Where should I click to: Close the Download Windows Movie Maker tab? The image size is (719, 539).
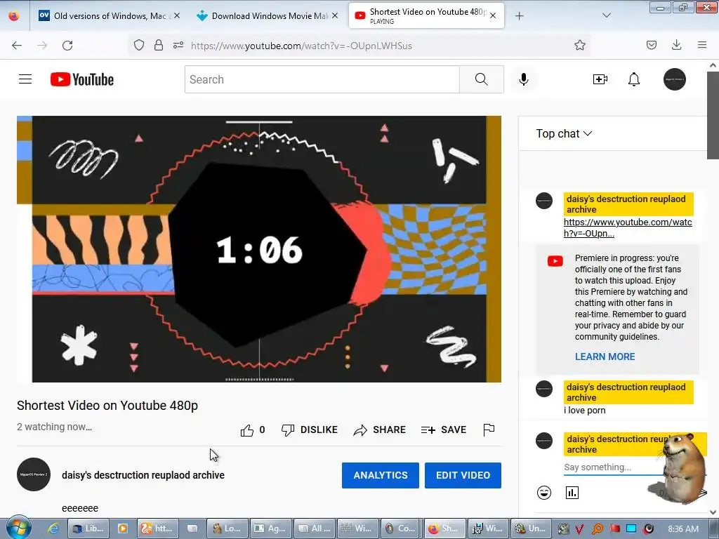point(335,15)
